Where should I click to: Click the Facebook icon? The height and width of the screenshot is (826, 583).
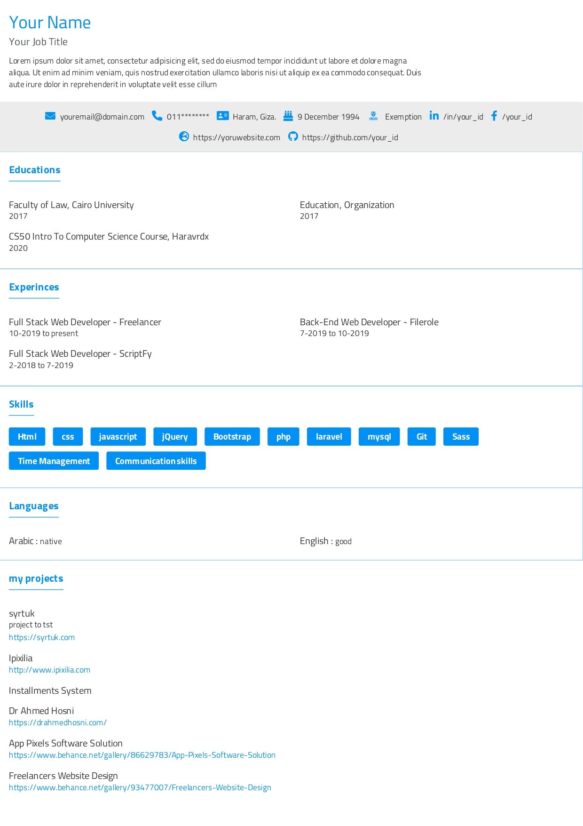coord(494,116)
